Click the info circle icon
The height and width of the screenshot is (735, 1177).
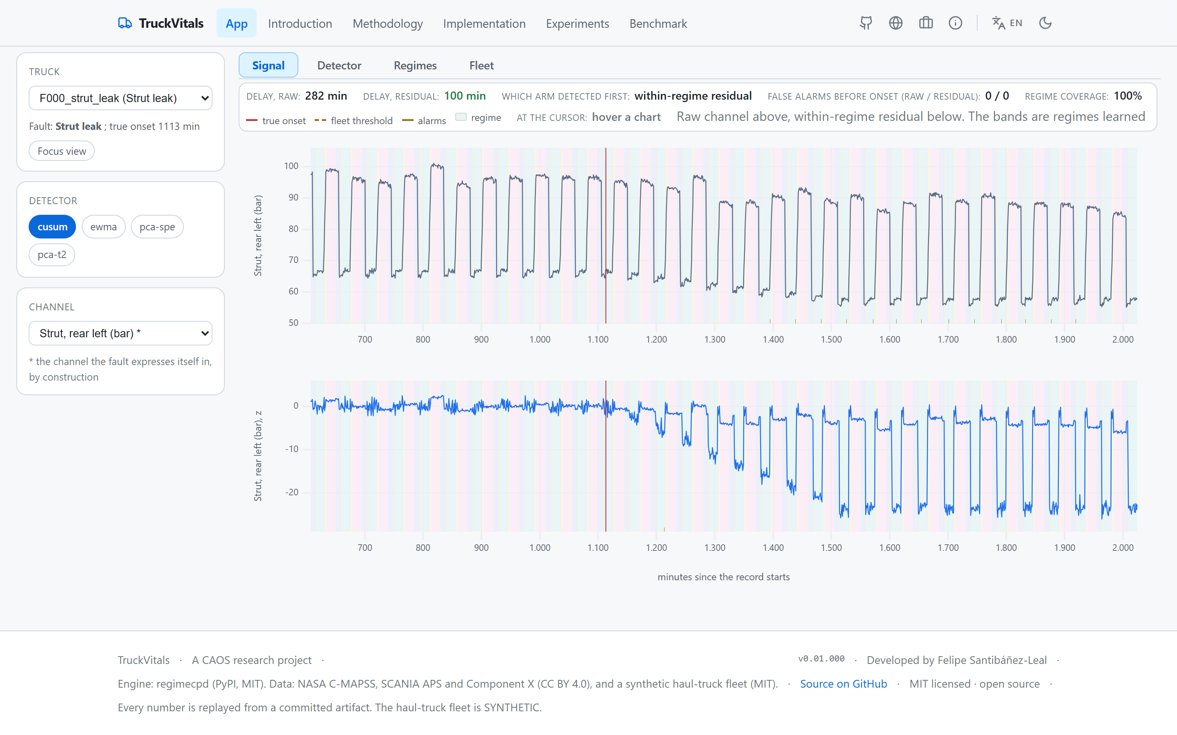tap(955, 23)
